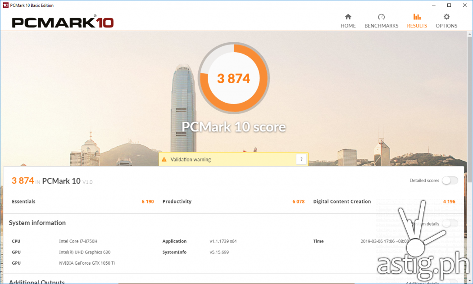Open the validation warning help question button
This screenshot has width=473, height=284.
coord(301,159)
